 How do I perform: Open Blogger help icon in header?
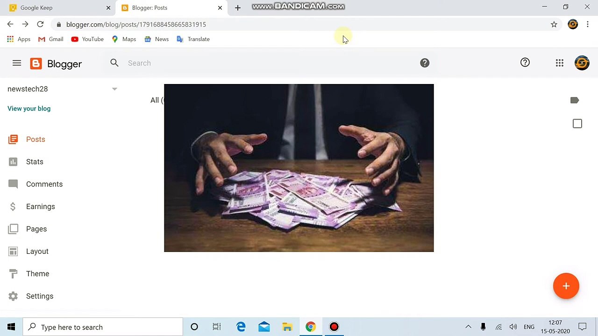click(525, 63)
